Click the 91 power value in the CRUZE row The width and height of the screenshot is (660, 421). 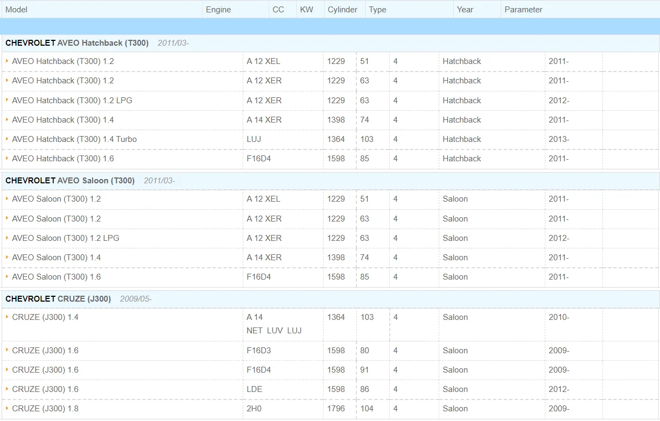[x=365, y=370]
